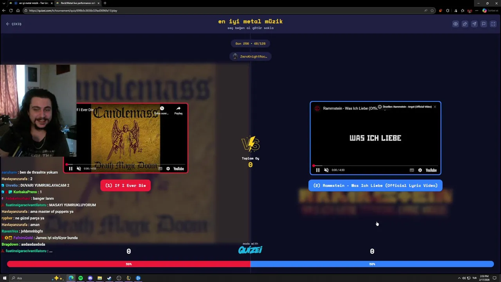Open the Windows Start menu
The width and height of the screenshot is (501, 282).
tap(5, 278)
